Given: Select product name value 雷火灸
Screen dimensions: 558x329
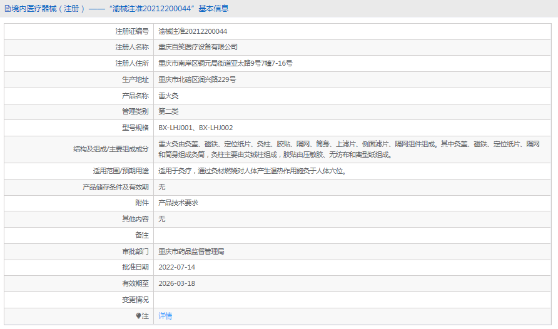Looking at the screenshot, I should pos(168,96).
